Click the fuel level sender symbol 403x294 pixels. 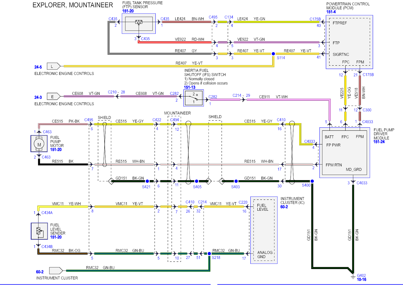point(39,231)
